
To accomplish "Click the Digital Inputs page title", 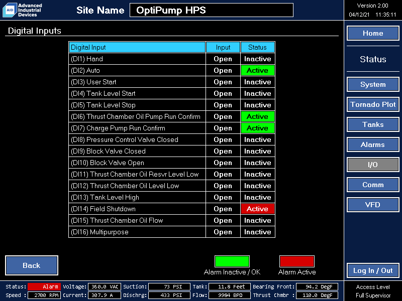I will click(x=34, y=31).
